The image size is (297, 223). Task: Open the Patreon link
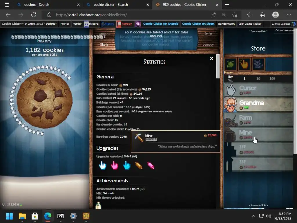point(127,24)
